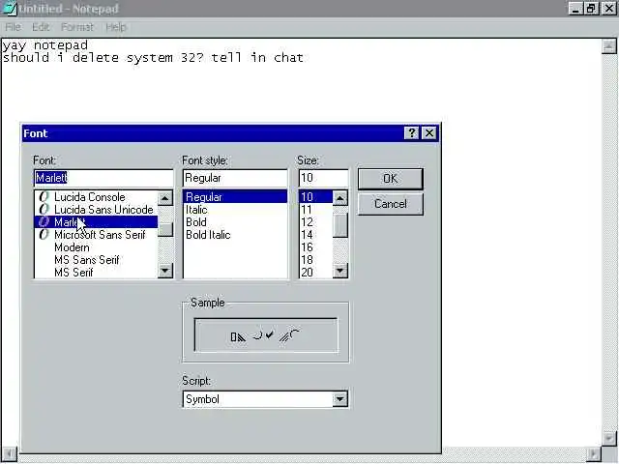Choose Italic font style
This screenshot has height=464, width=619.
[x=235, y=209]
